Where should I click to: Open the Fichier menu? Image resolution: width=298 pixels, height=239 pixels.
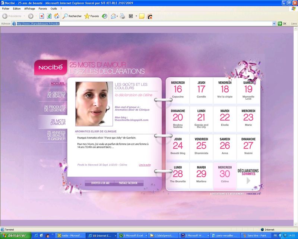pos(6,9)
